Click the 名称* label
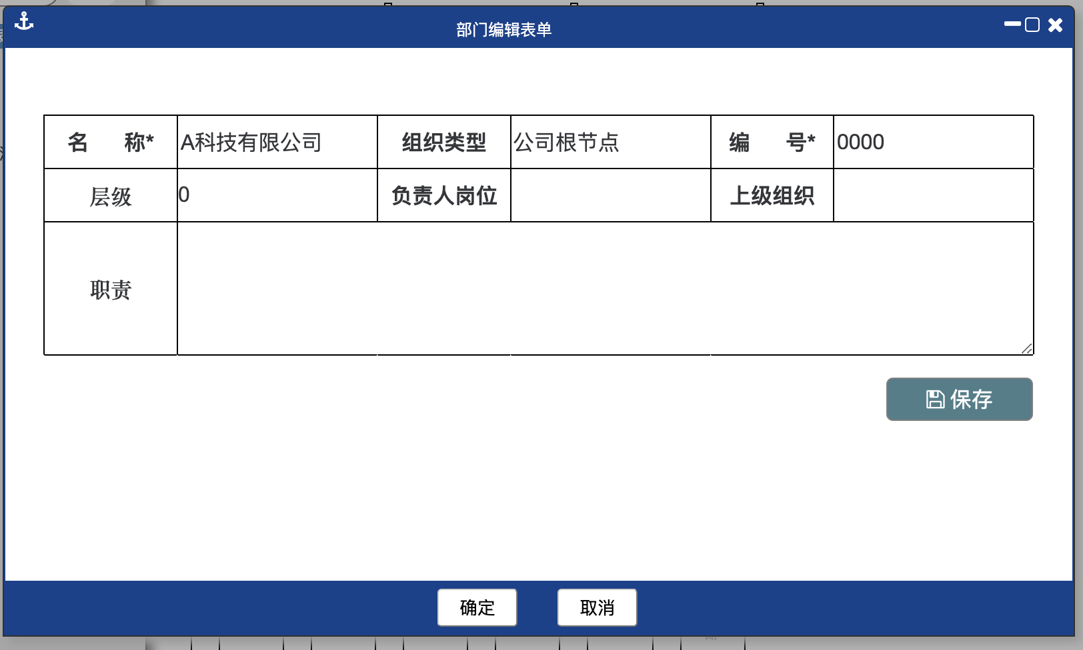 [111, 143]
